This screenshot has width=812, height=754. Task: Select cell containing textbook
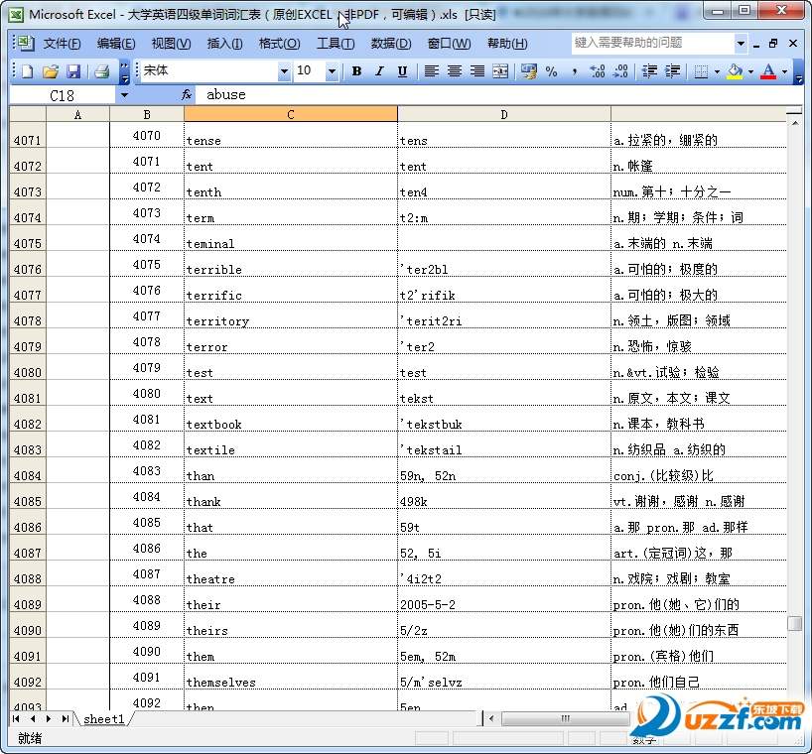click(291, 420)
